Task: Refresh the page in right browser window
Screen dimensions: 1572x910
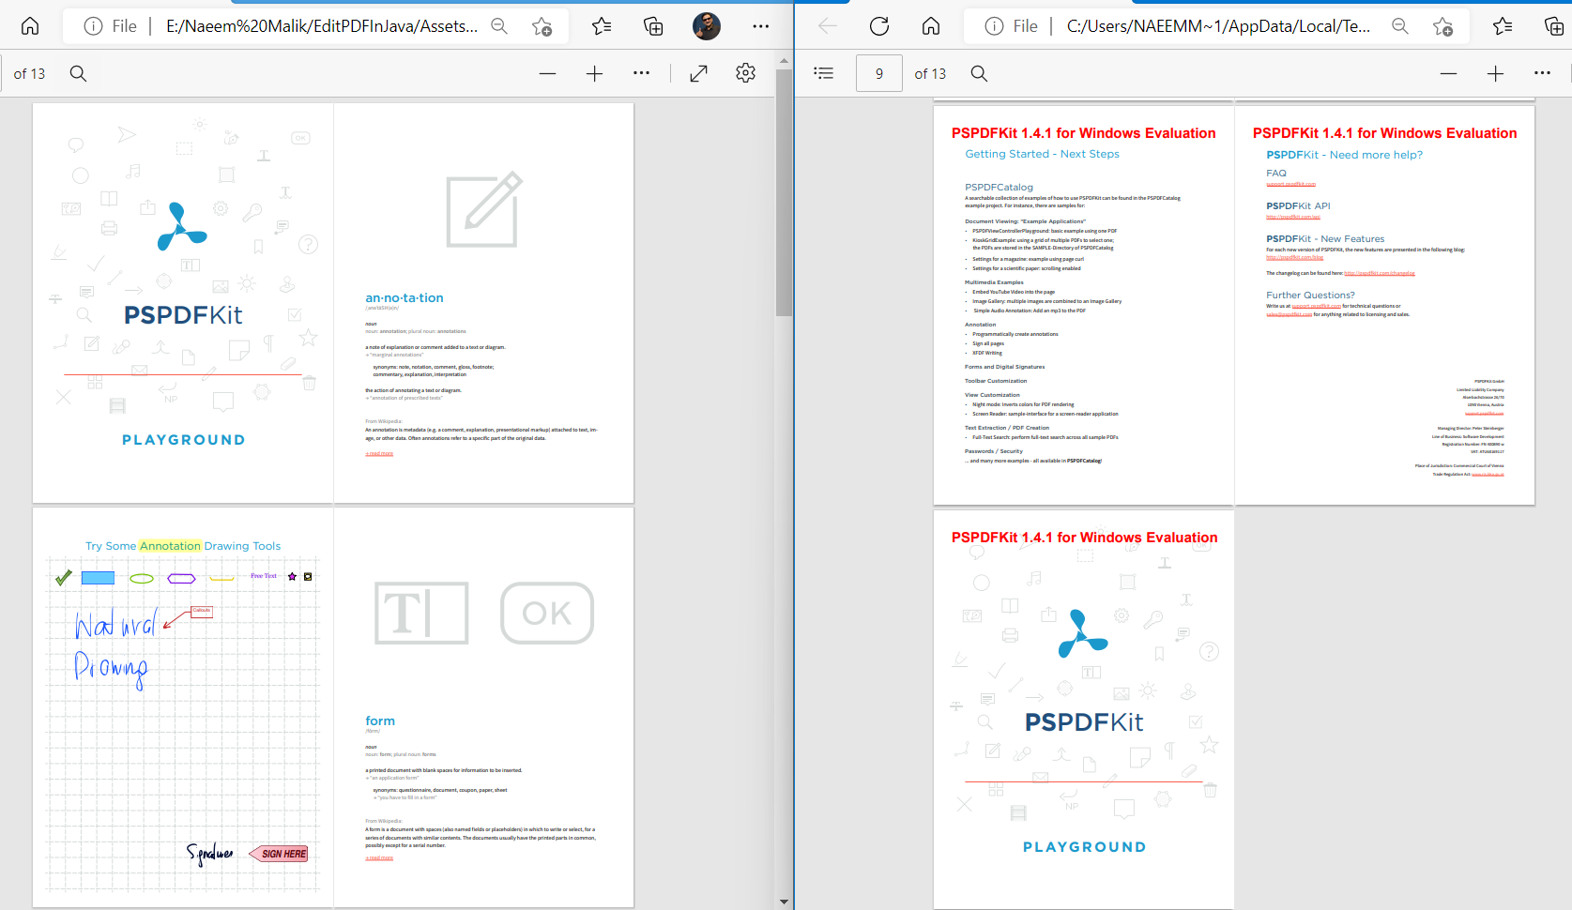Action: [879, 26]
